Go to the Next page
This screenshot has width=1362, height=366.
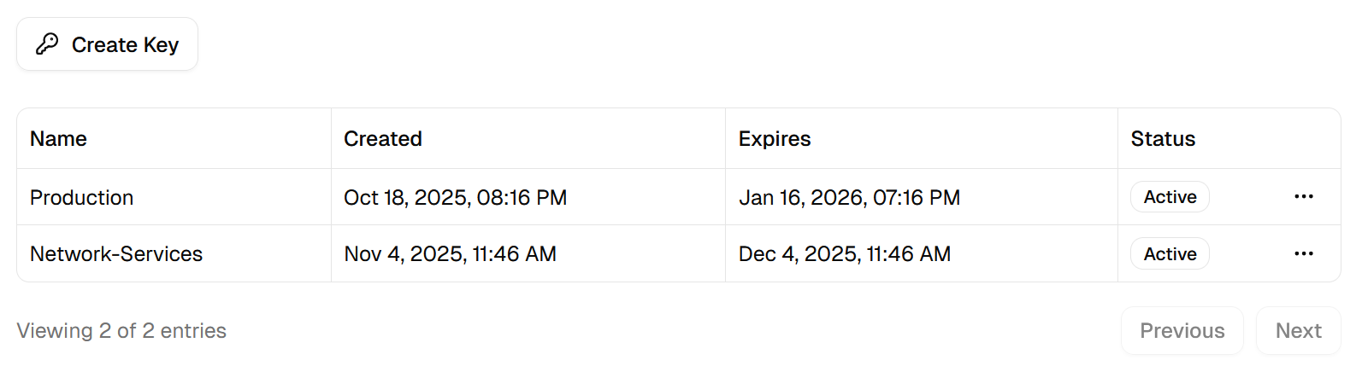point(1298,330)
